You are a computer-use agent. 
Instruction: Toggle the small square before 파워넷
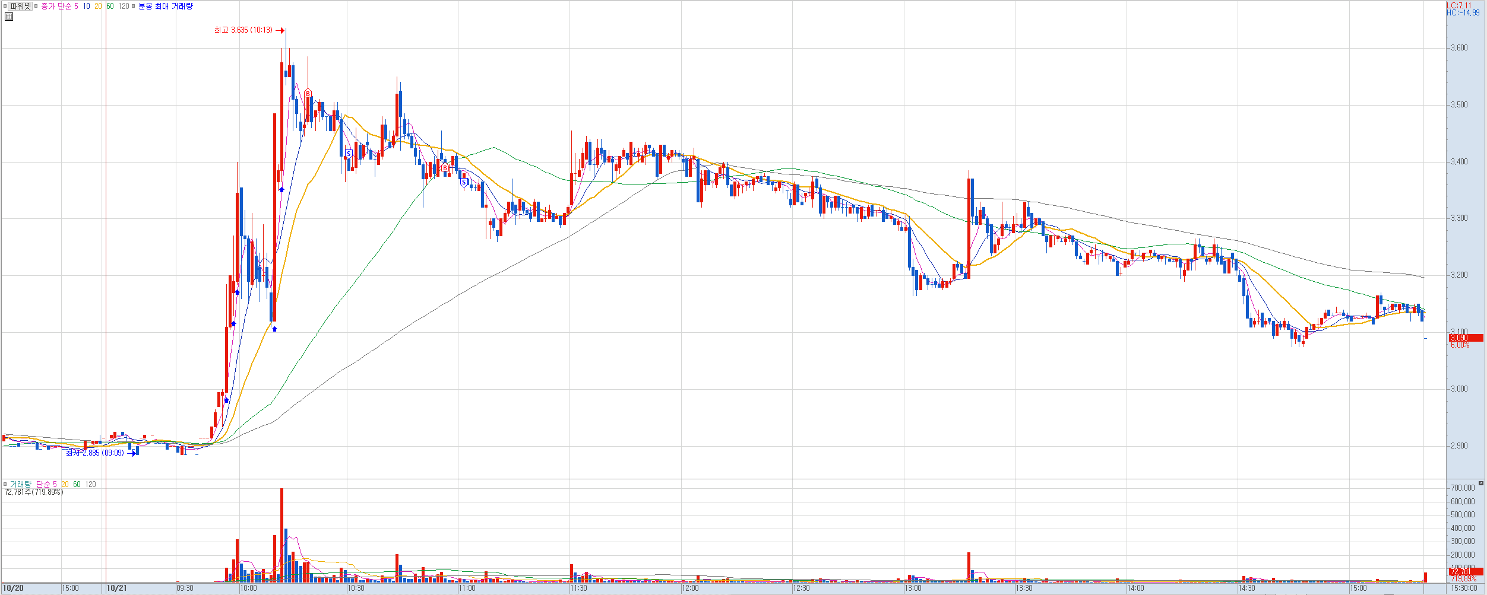(x=5, y=6)
